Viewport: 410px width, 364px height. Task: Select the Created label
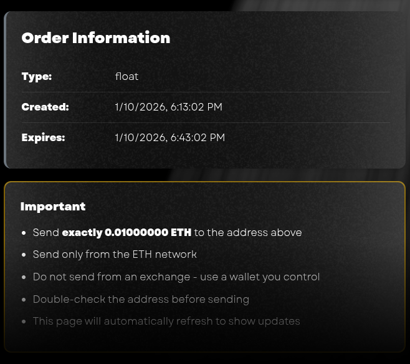point(45,107)
